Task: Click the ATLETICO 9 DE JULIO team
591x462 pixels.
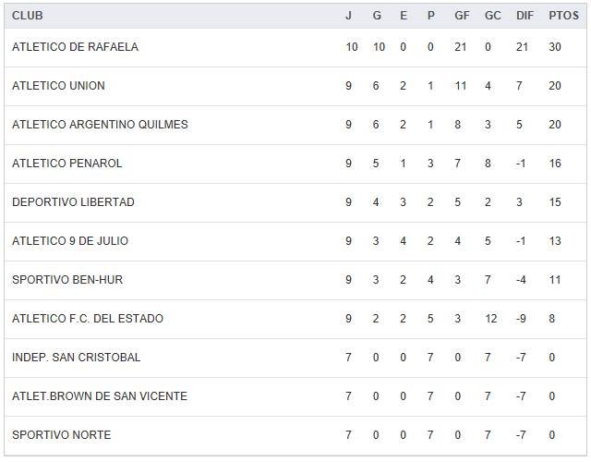Action: pyautogui.click(x=70, y=241)
